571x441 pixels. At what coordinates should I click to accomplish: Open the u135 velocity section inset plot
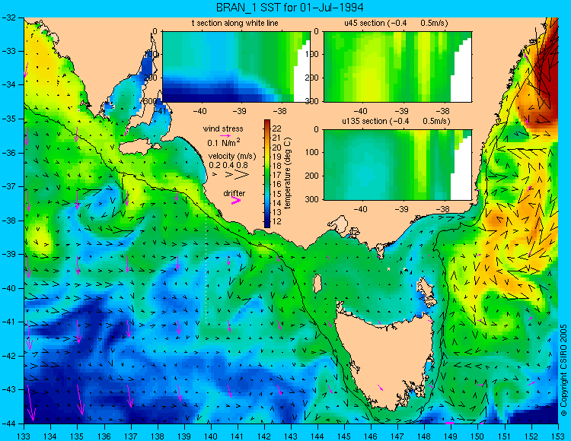[397, 164]
